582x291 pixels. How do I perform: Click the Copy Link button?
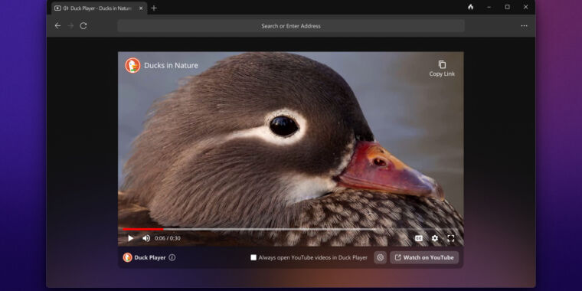(x=442, y=69)
